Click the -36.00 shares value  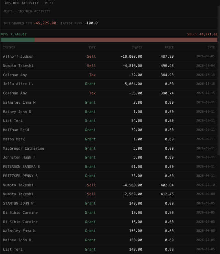point(135,93)
